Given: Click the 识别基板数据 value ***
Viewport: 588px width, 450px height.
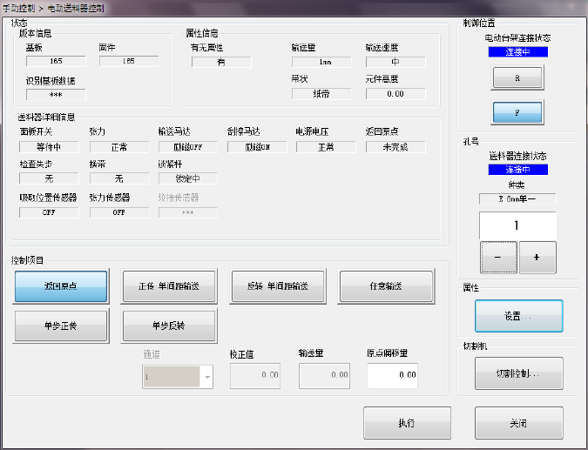Looking at the screenshot, I should (x=56, y=95).
